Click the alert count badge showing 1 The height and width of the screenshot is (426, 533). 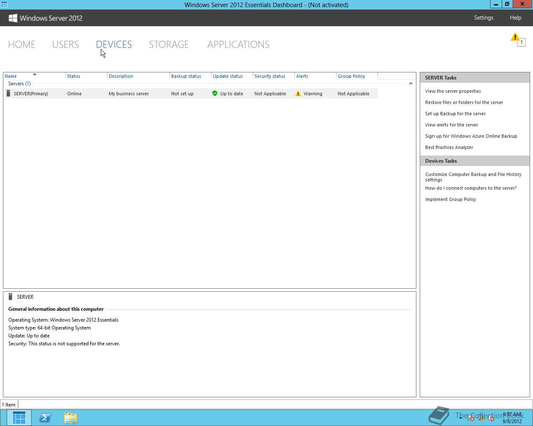(521, 42)
